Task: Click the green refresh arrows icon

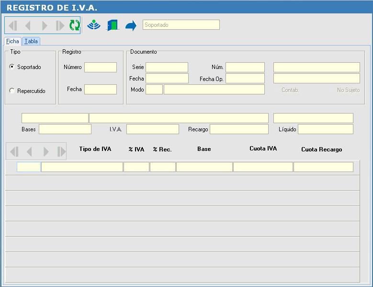Action: coord(75,25)
